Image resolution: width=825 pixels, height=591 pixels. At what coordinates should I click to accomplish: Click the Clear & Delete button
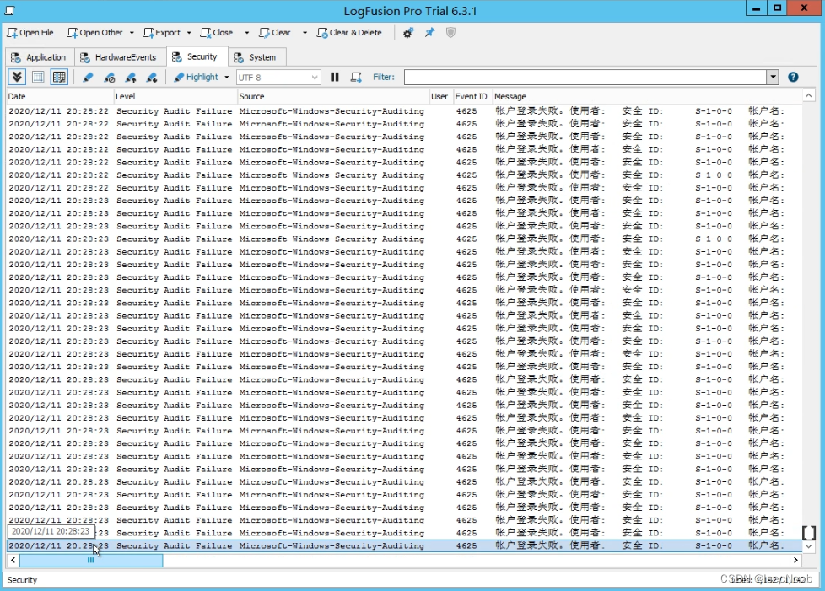pyautogui.click(x=349, y=33)
